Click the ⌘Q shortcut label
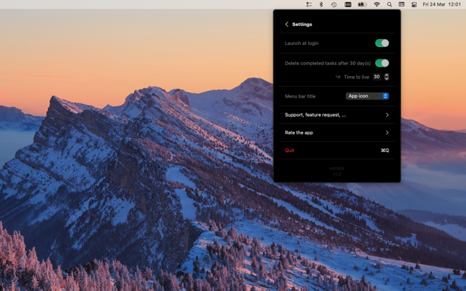Viewport: 466px width, 291px height. point(385,151)
